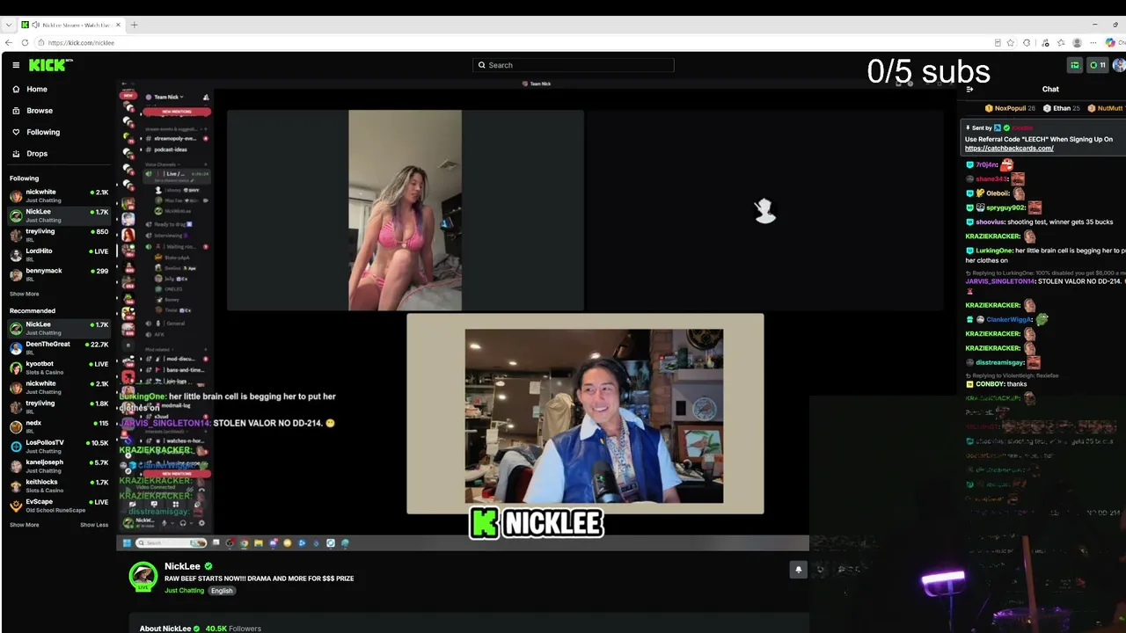
Task: Open the Kick points counter showing 11
Action: tap(1098, 65)
